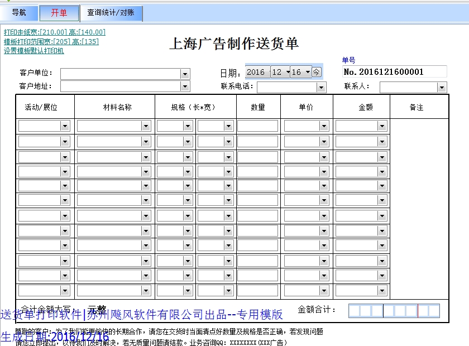469x346 pixels.
Task: Click first-row 数量 input field
Action: [257, 126]
